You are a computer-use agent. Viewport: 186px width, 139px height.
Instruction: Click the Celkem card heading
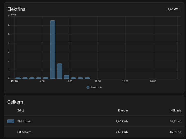[15, 102]
